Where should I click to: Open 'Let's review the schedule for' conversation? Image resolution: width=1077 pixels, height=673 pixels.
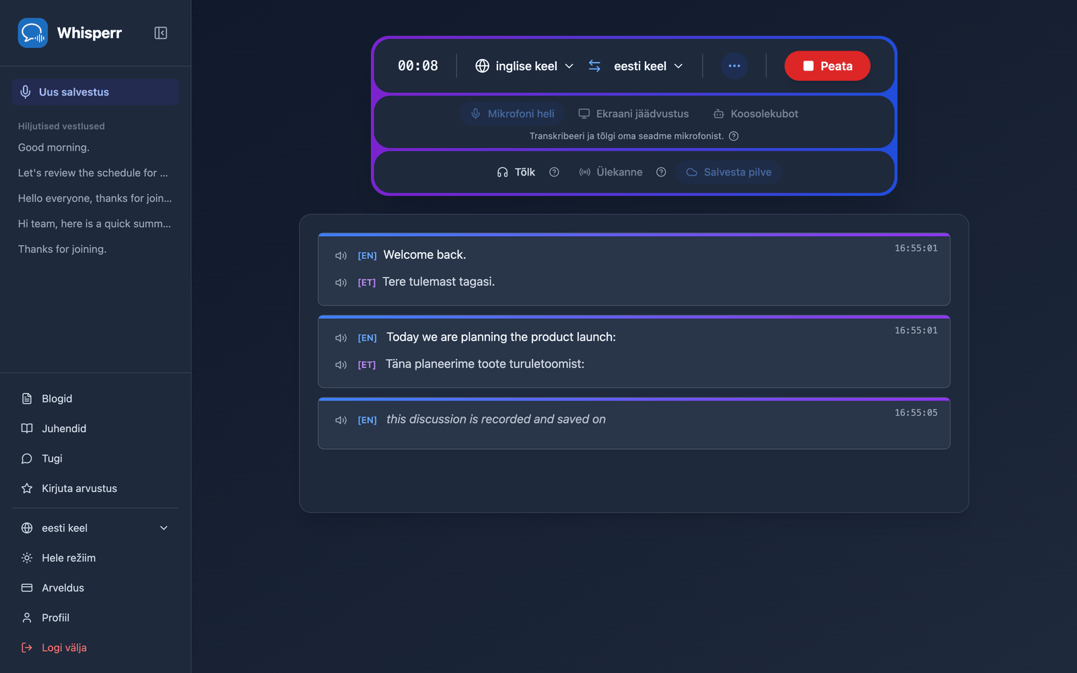93,173
